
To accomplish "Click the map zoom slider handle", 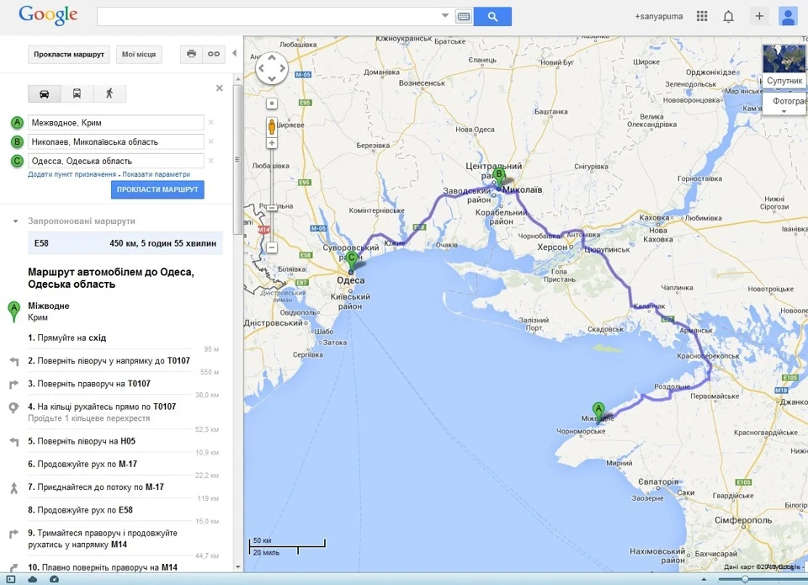I will coord(272,208).
